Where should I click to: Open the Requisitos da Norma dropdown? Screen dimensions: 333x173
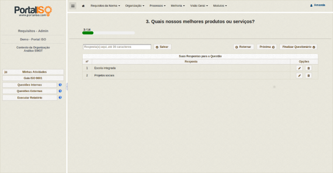coord(105,6)
